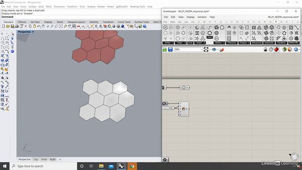Image resolution: width=302 pixels, height=170 pixels.
Task: Click the taskbar search box
Action: [43, 166]
